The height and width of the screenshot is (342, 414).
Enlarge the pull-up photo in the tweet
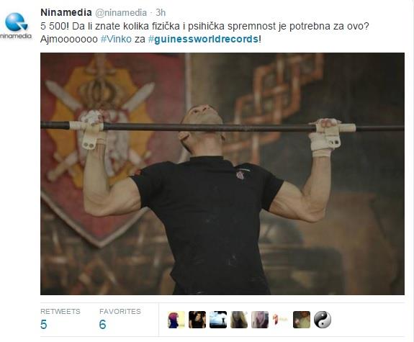(x=222, y=174)
